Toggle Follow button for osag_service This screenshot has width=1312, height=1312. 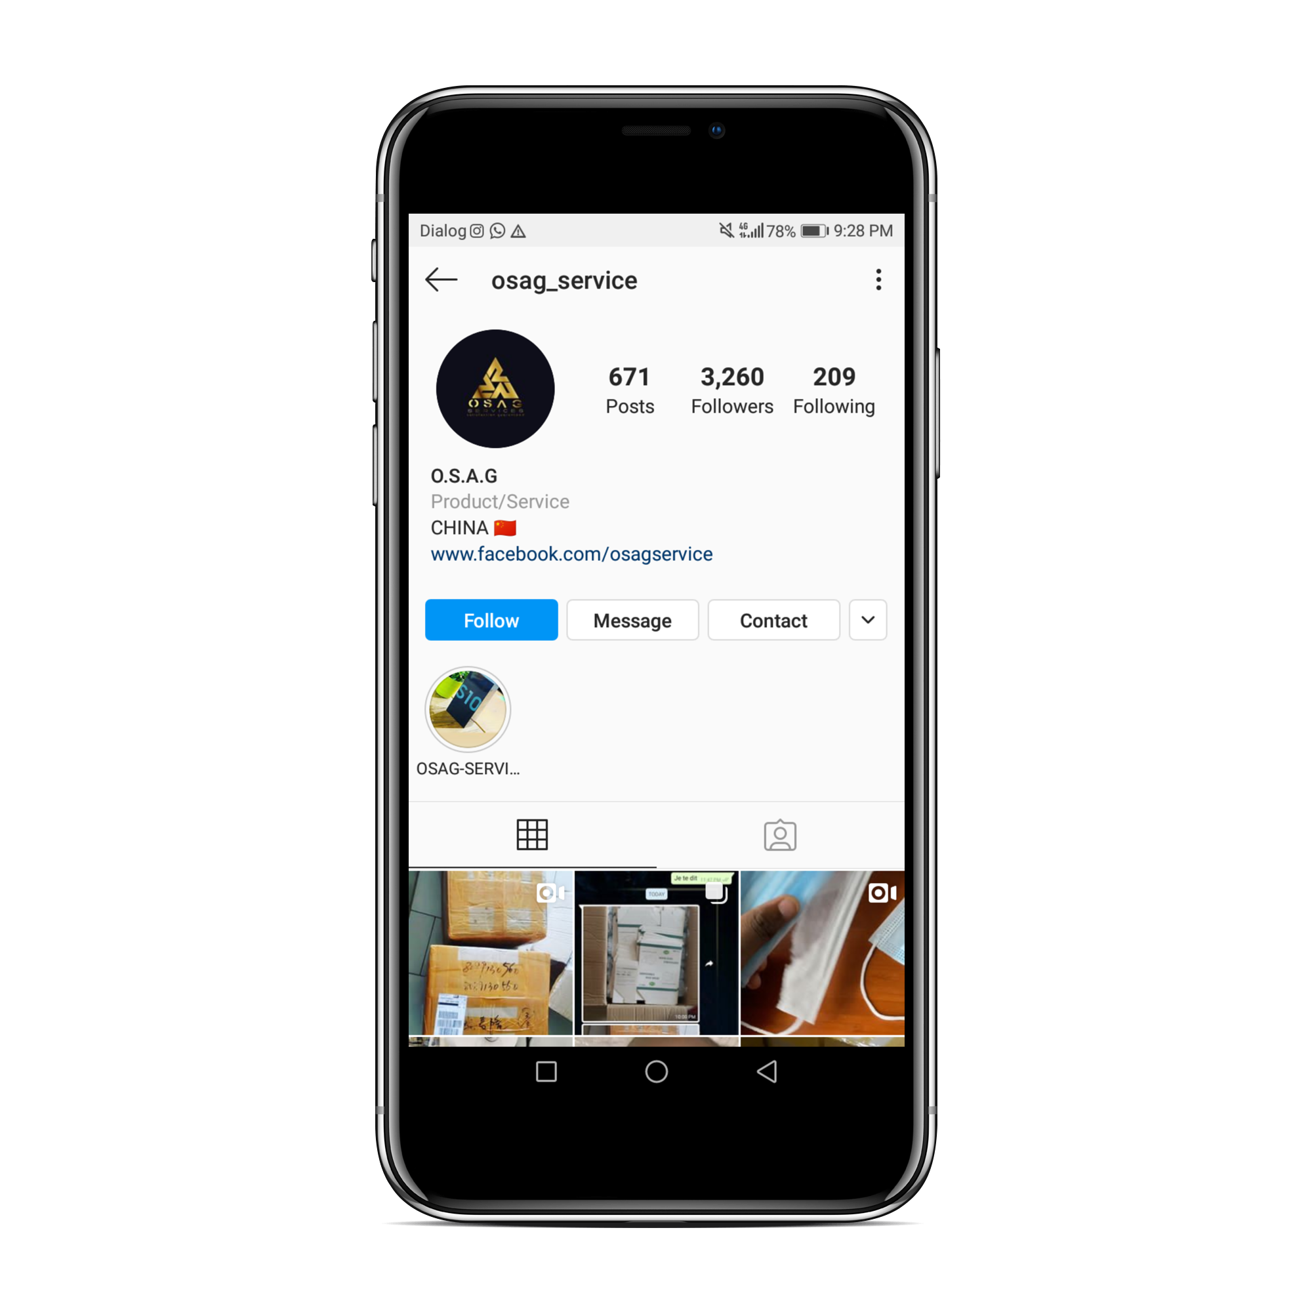pyautogui.click(x=489, y=620)
